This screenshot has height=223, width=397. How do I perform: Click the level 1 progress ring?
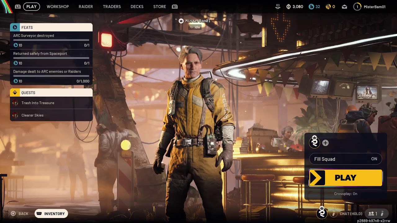(x=357, y=7)
